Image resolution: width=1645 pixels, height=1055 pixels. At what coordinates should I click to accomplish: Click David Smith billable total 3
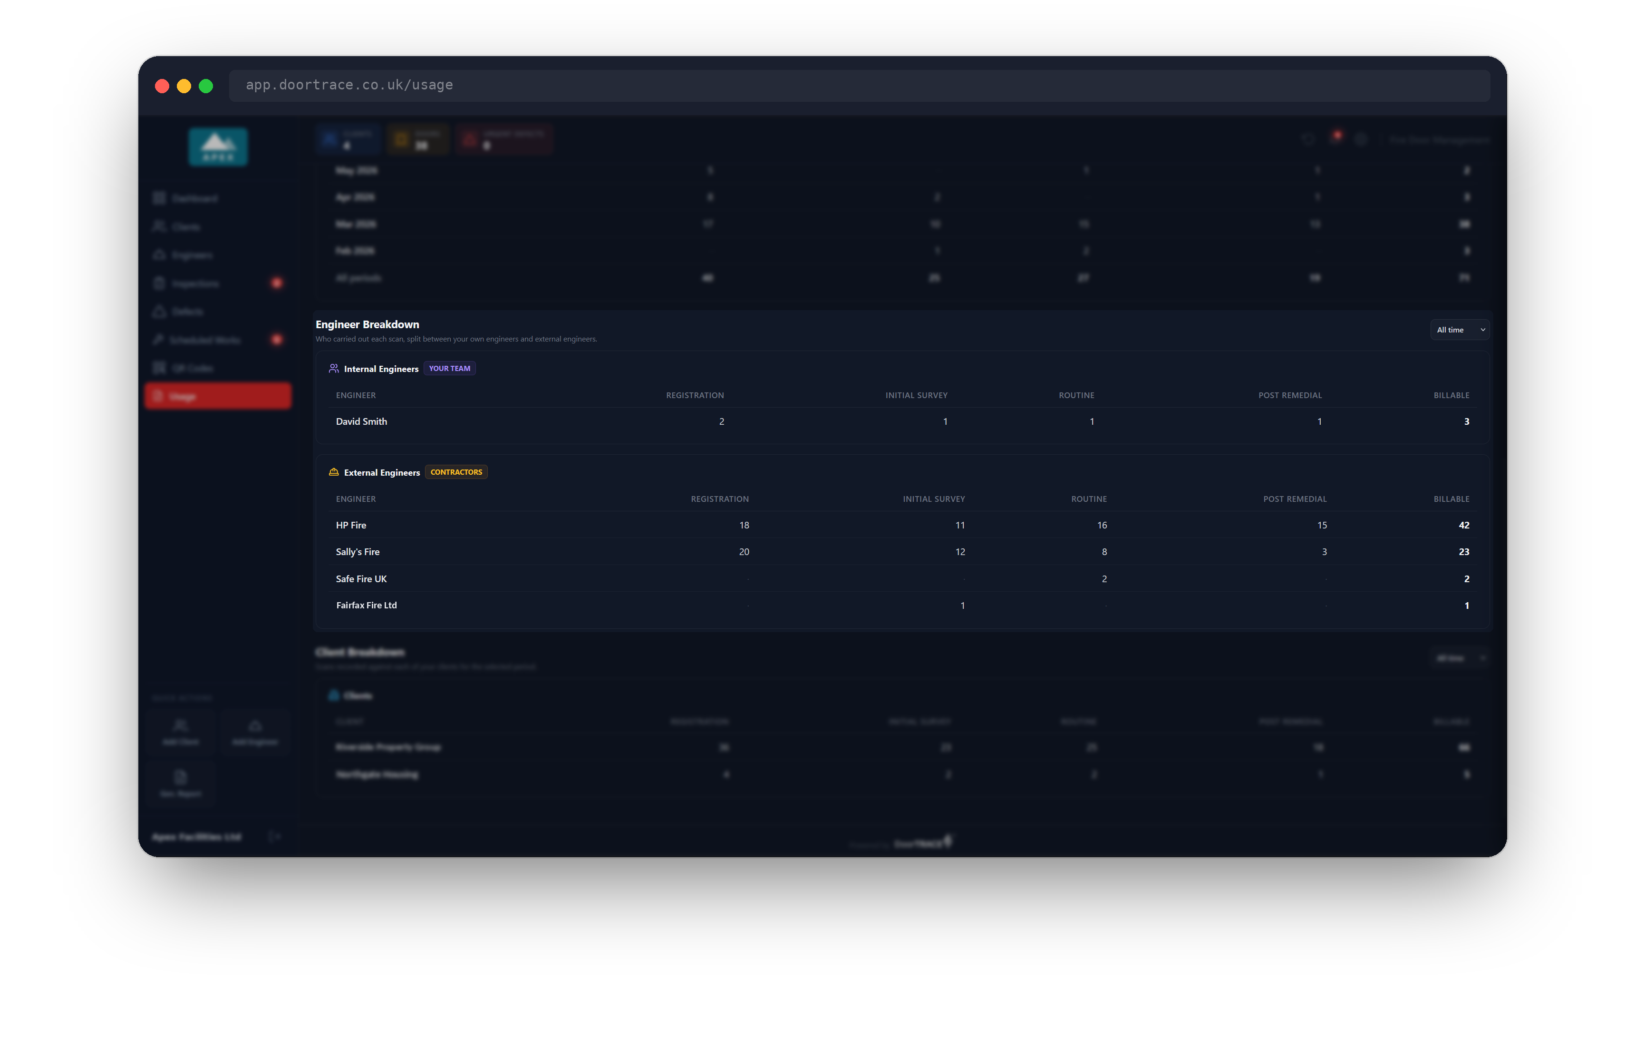(1466, 421)
